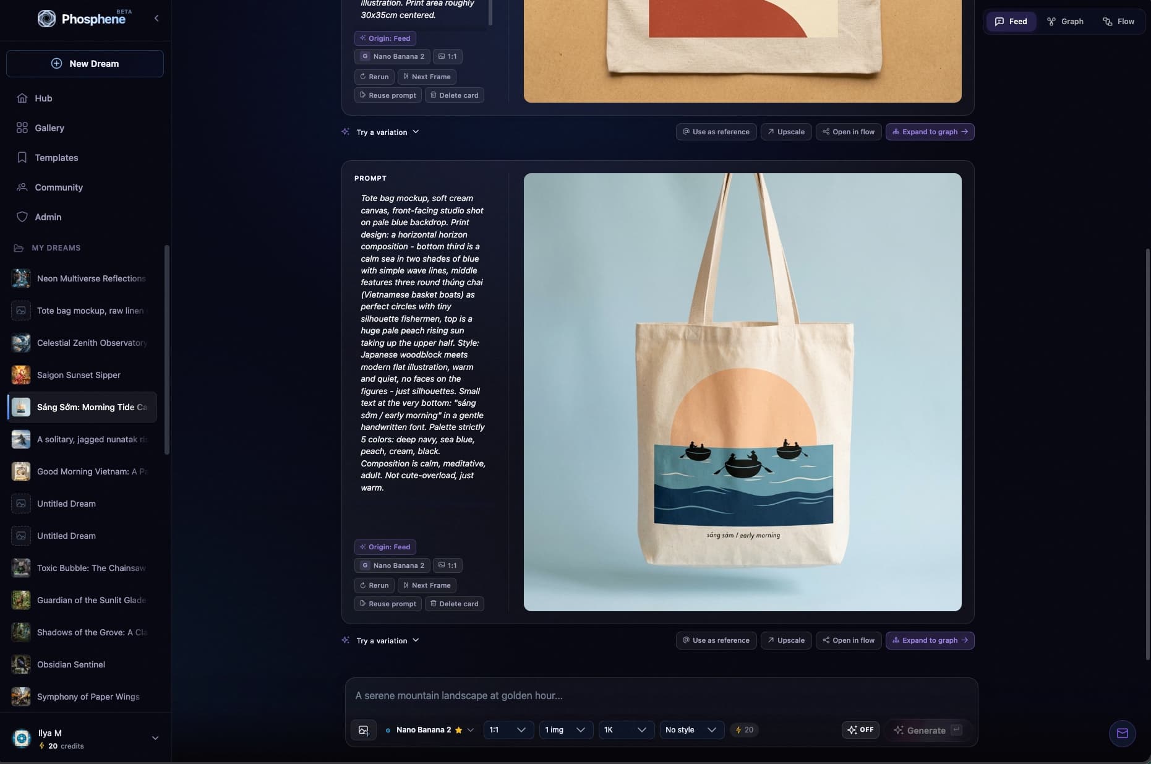The height and width of the screenshot is (764, 1151).
Task: Collapse the sidebar with the chevron arrow
Action: tap(156, 19)
